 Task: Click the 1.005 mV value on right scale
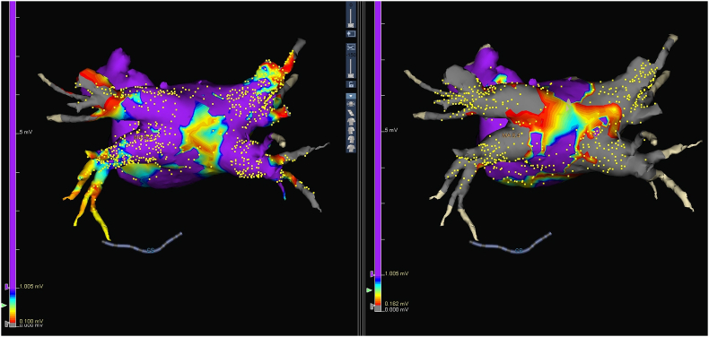click(397, 273)
